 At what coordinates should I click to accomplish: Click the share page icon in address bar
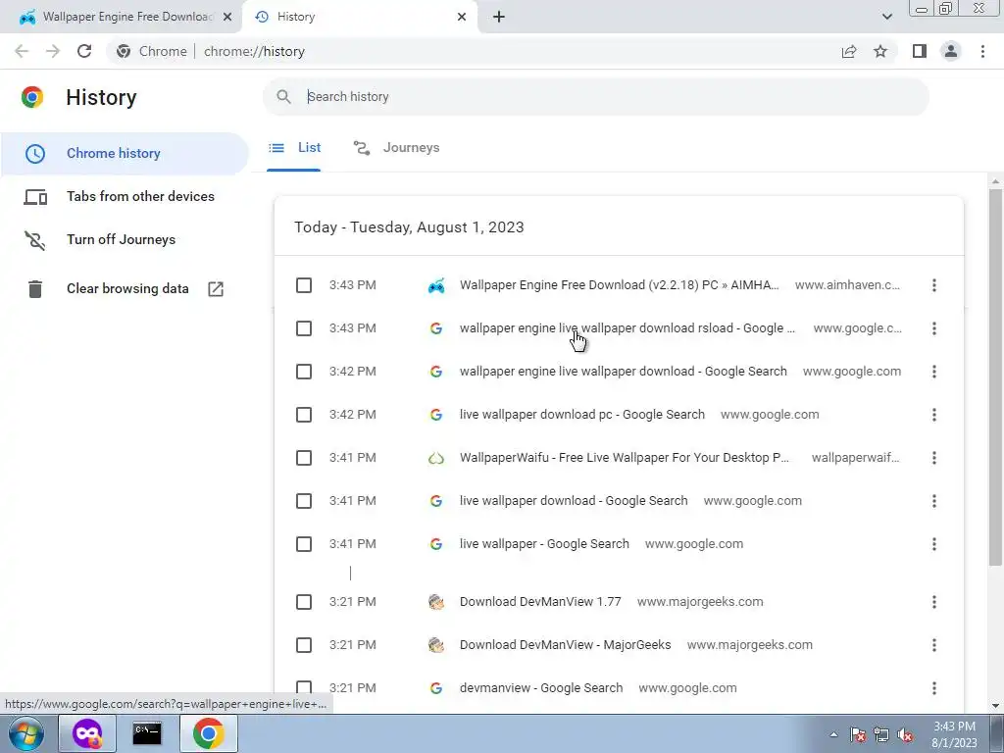coord(849,51)
